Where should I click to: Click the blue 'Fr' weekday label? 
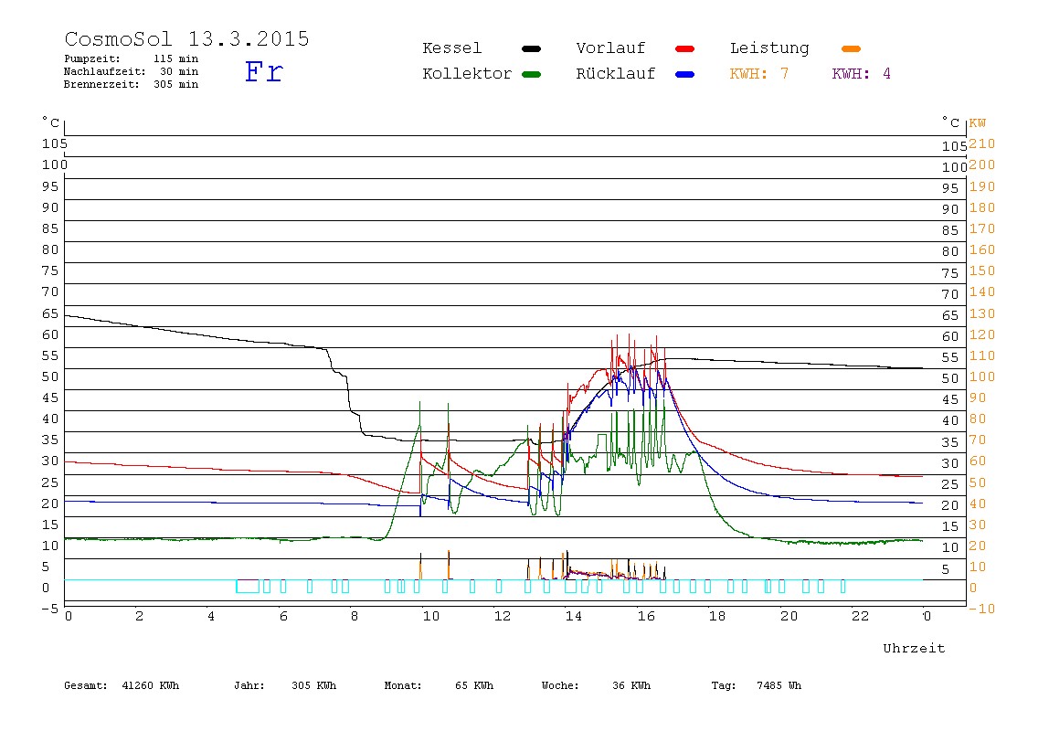(x=263, y=71)
